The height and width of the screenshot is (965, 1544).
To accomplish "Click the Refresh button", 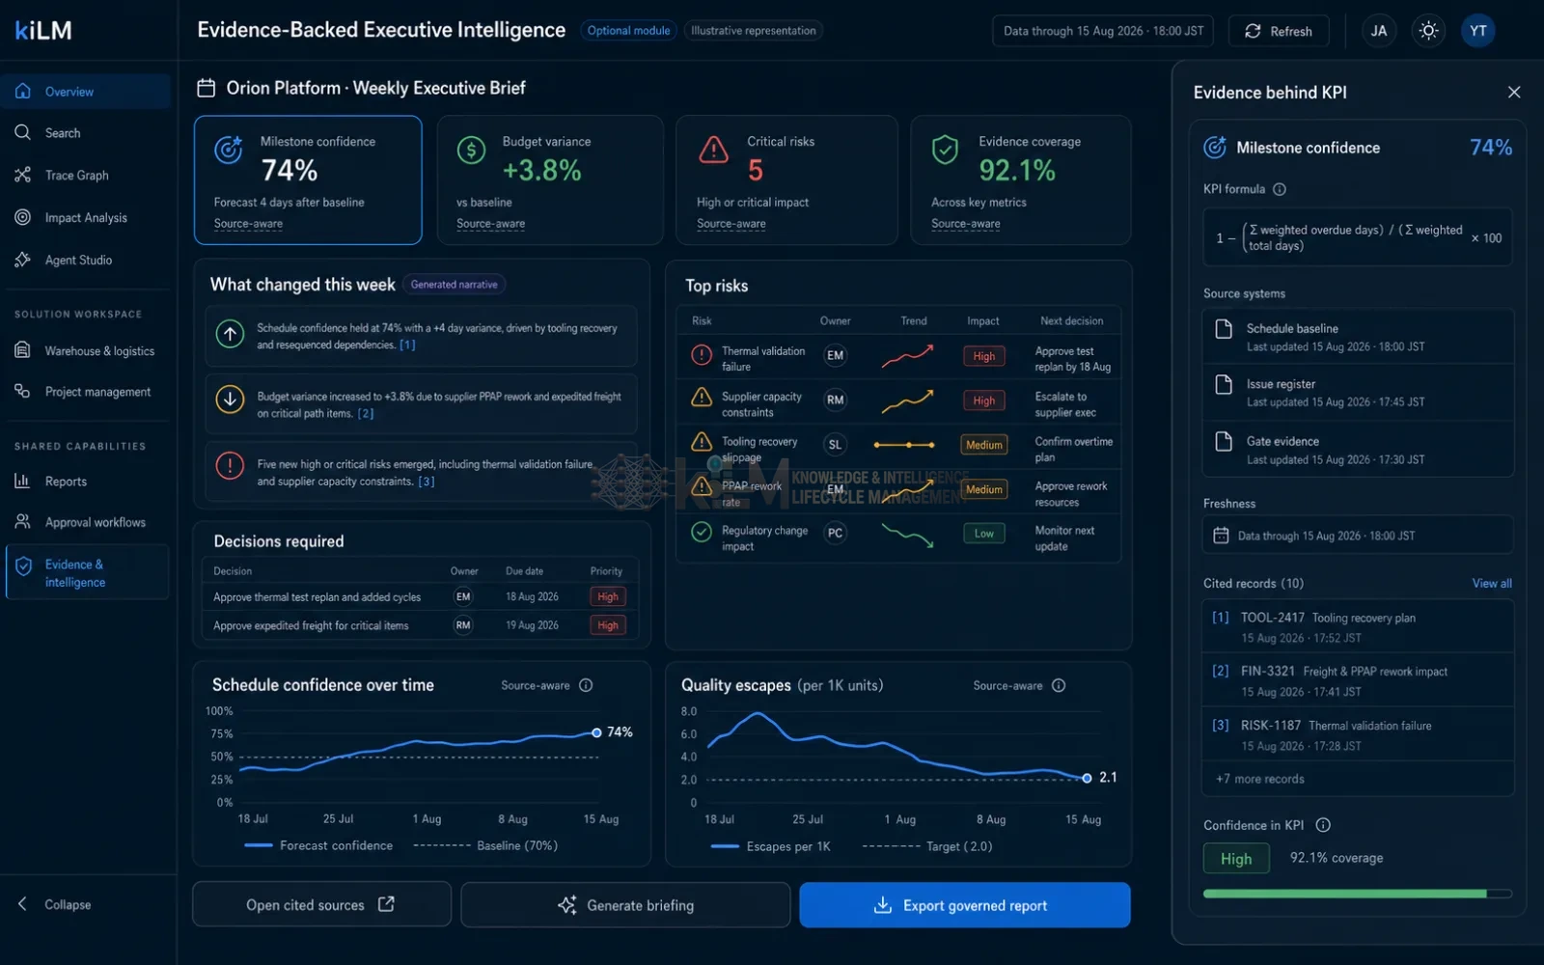I will click(1279, 31).
